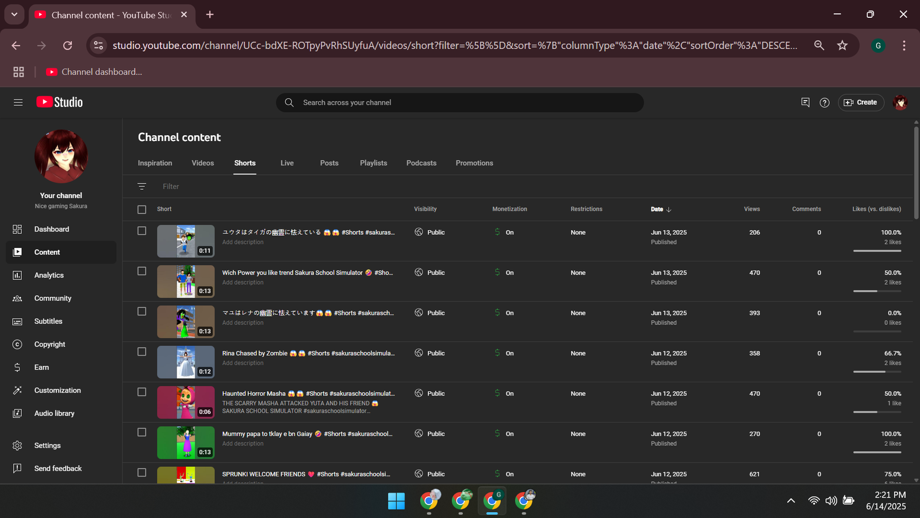
Task: Open the volume control in system tray
Action: pyautogui.click(x=831, y=501)
